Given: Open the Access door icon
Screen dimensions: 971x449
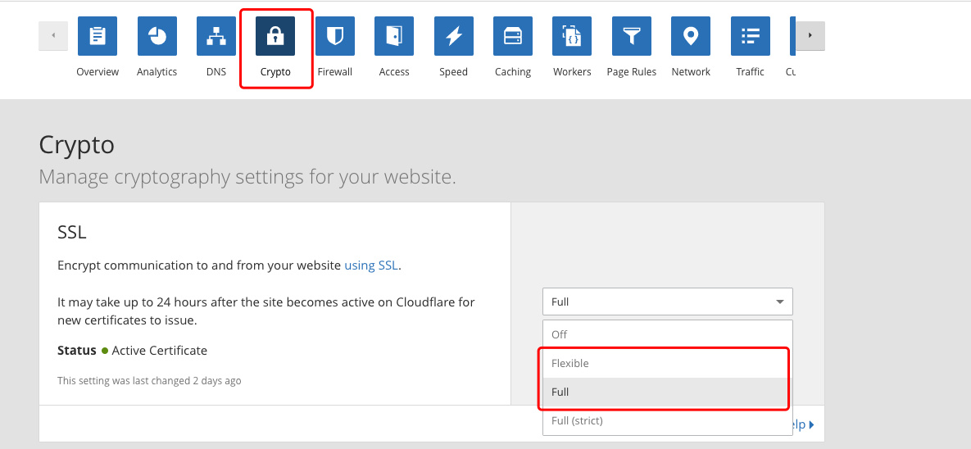Looking at the screenshot, I should 394,36.
